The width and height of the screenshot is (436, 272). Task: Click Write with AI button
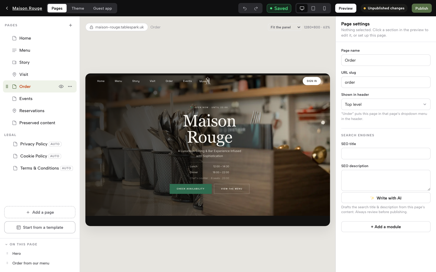pos(386,198)
